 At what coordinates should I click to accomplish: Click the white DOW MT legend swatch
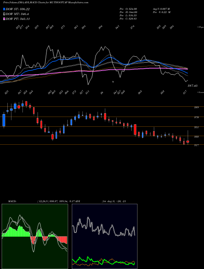click(x=4, y=14)
